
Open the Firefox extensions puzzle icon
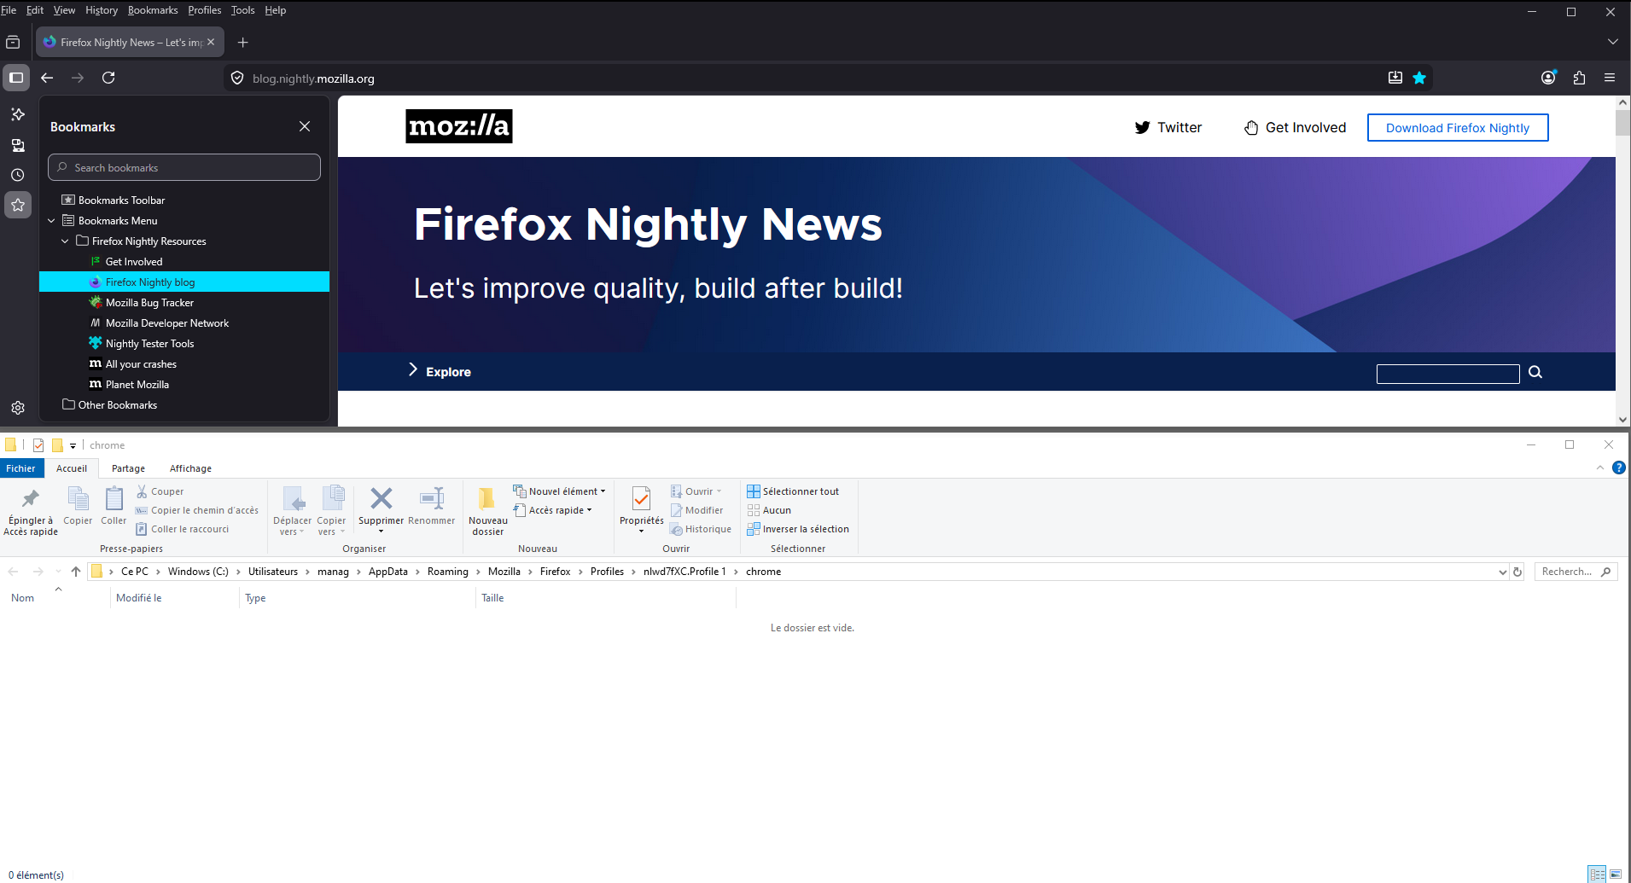pos(1579,78)
